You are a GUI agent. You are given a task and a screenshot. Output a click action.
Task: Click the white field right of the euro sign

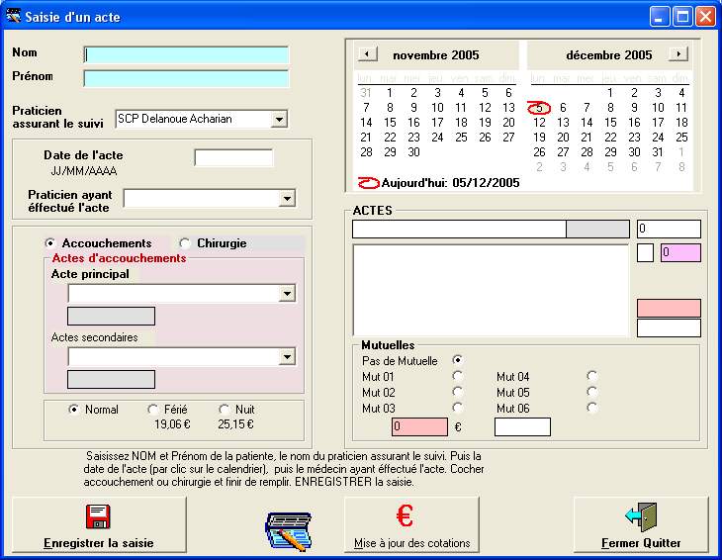point(522,426)
